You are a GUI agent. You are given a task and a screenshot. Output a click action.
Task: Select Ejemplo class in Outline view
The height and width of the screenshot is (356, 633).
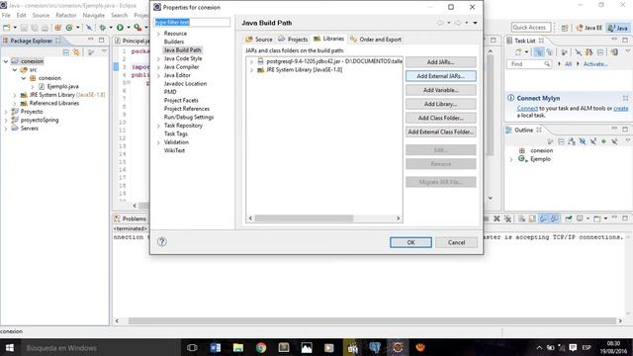[x=540, y=159]
